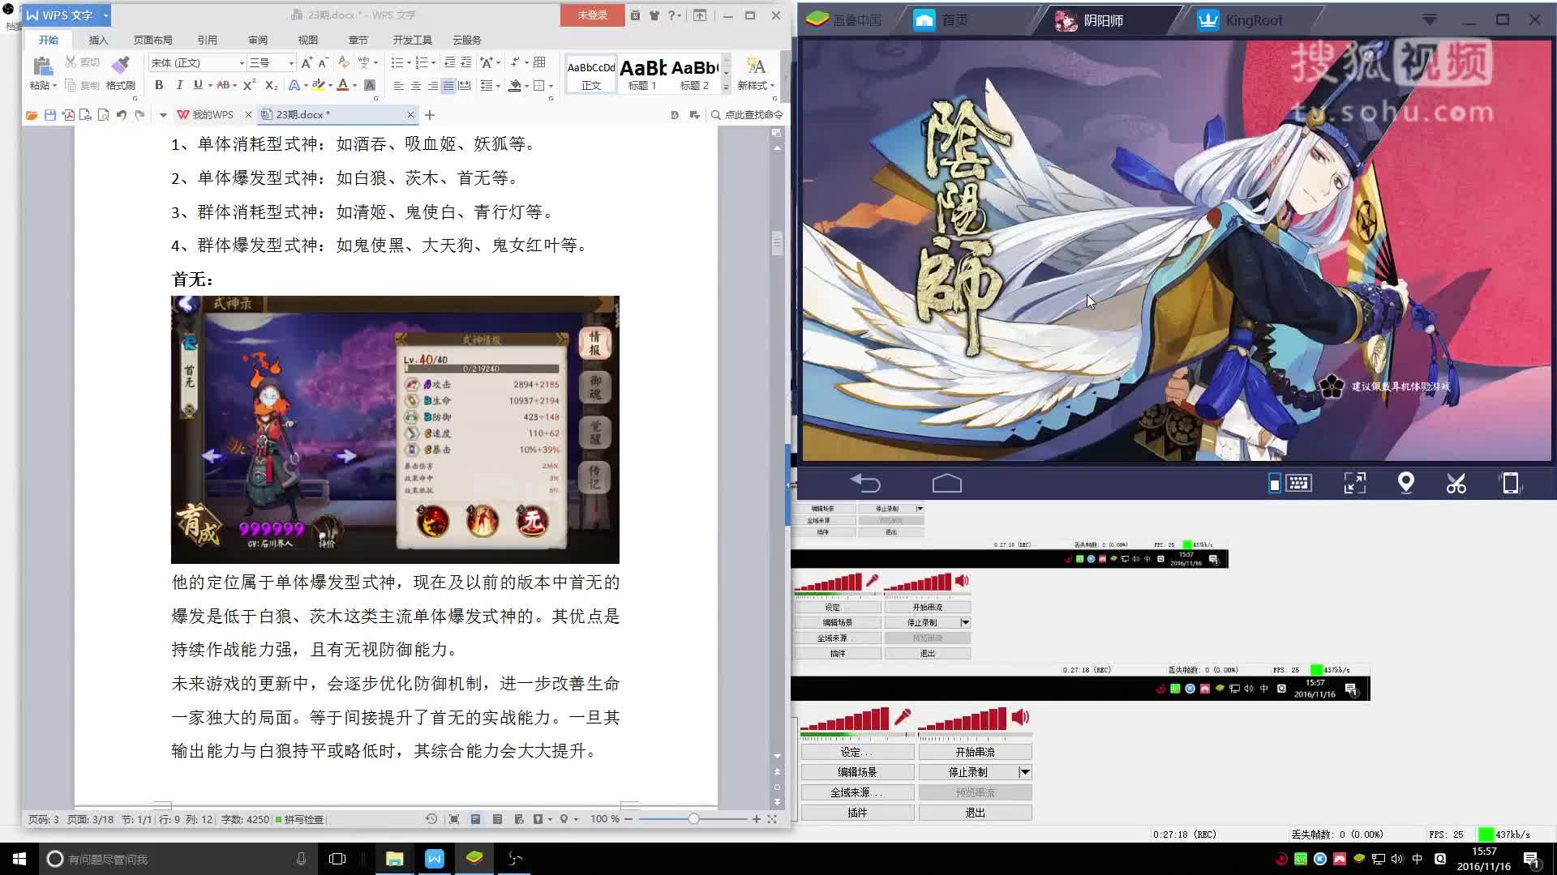The image size is (1557, 875).
Task: Open File Explorer from the taskbar
Action: click(394, 859)
